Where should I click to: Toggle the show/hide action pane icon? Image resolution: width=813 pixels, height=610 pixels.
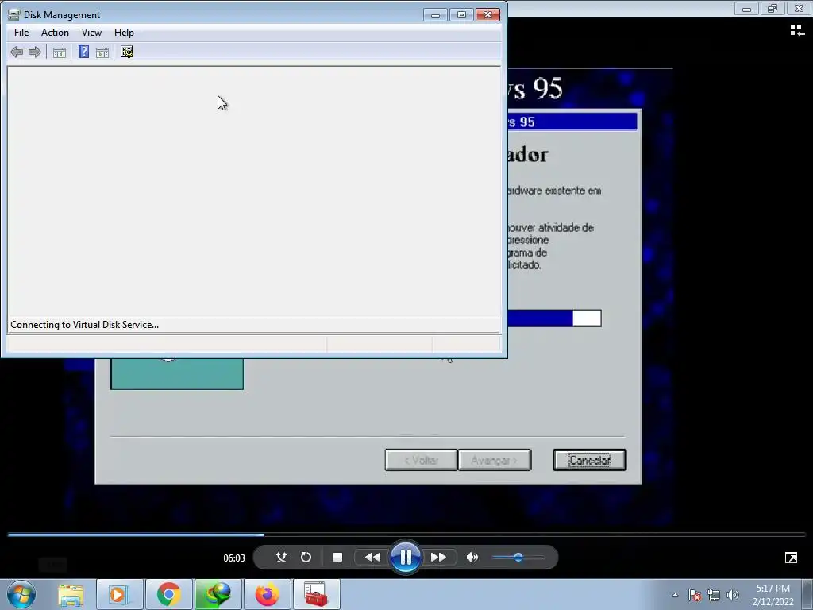coord(102,52)
